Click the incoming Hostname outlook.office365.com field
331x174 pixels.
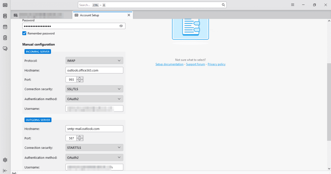coord(94,70)
